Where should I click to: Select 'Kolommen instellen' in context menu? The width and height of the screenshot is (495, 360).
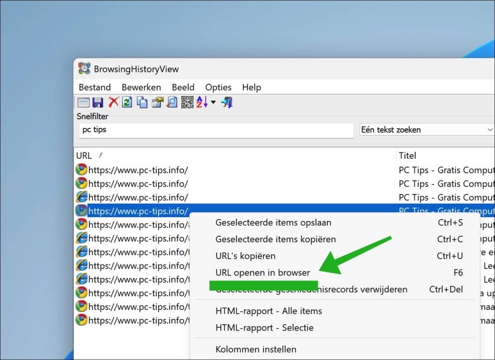point(335,349)
